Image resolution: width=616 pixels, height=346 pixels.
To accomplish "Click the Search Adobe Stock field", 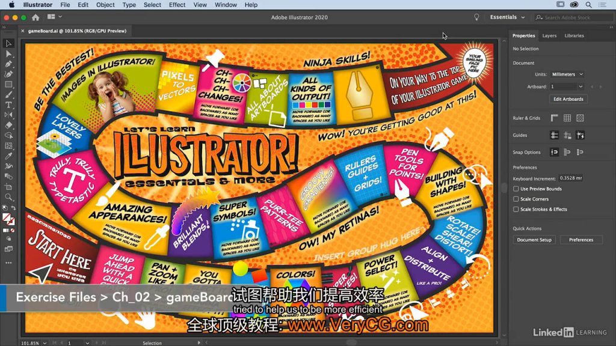I will (x=573, y=17).
